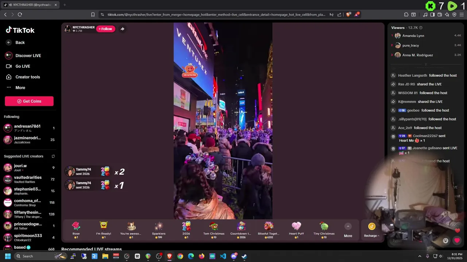The width and height of the screenshot is (467, 262).
Task: Show hidden system tray icons
Action: tap(420, 256)
